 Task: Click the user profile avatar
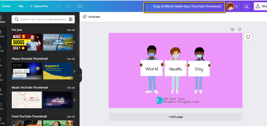230,6
